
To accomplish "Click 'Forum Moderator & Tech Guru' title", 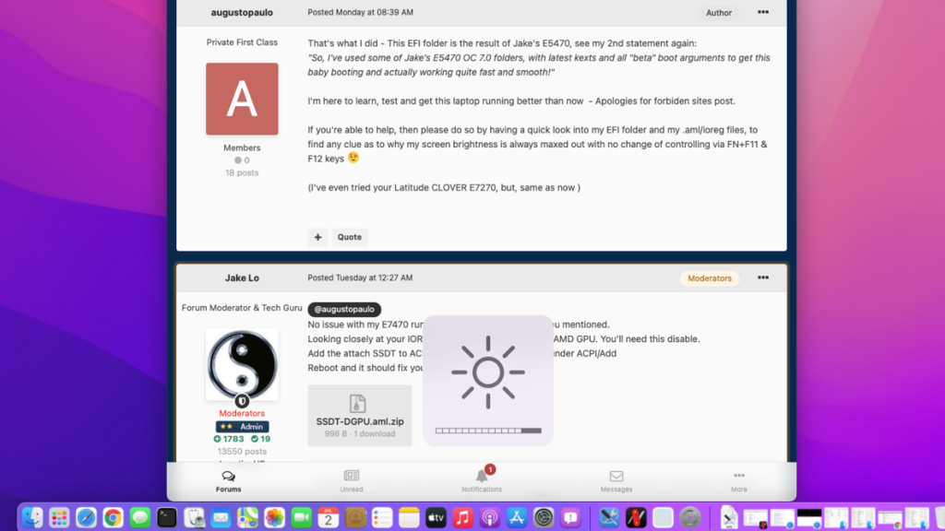I will 242,308.
